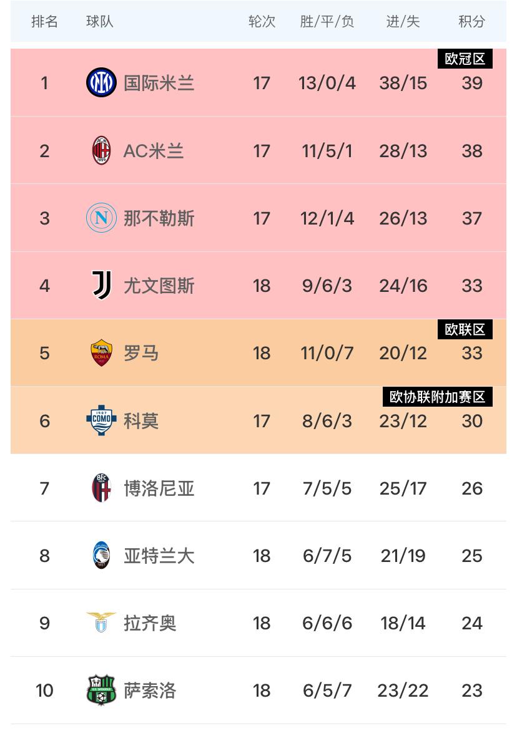Sort by 积分 column header
Viewport: 517px width, 736px height.
[471, 22]
